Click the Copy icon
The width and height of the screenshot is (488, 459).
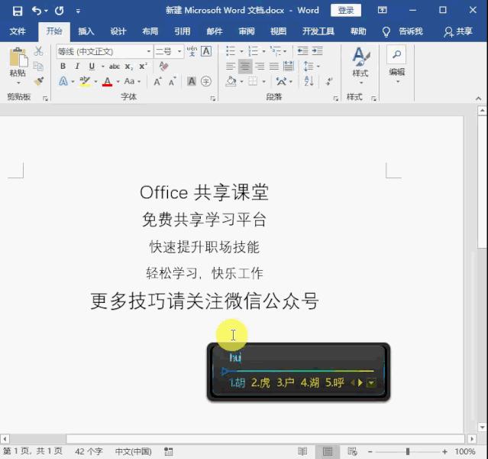[38, 67]
